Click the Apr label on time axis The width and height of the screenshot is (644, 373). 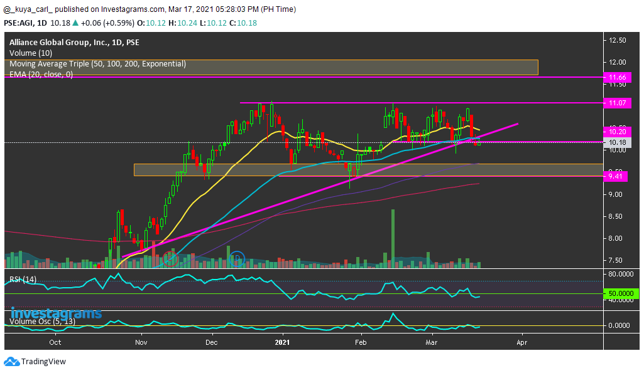tap(521, 342)
